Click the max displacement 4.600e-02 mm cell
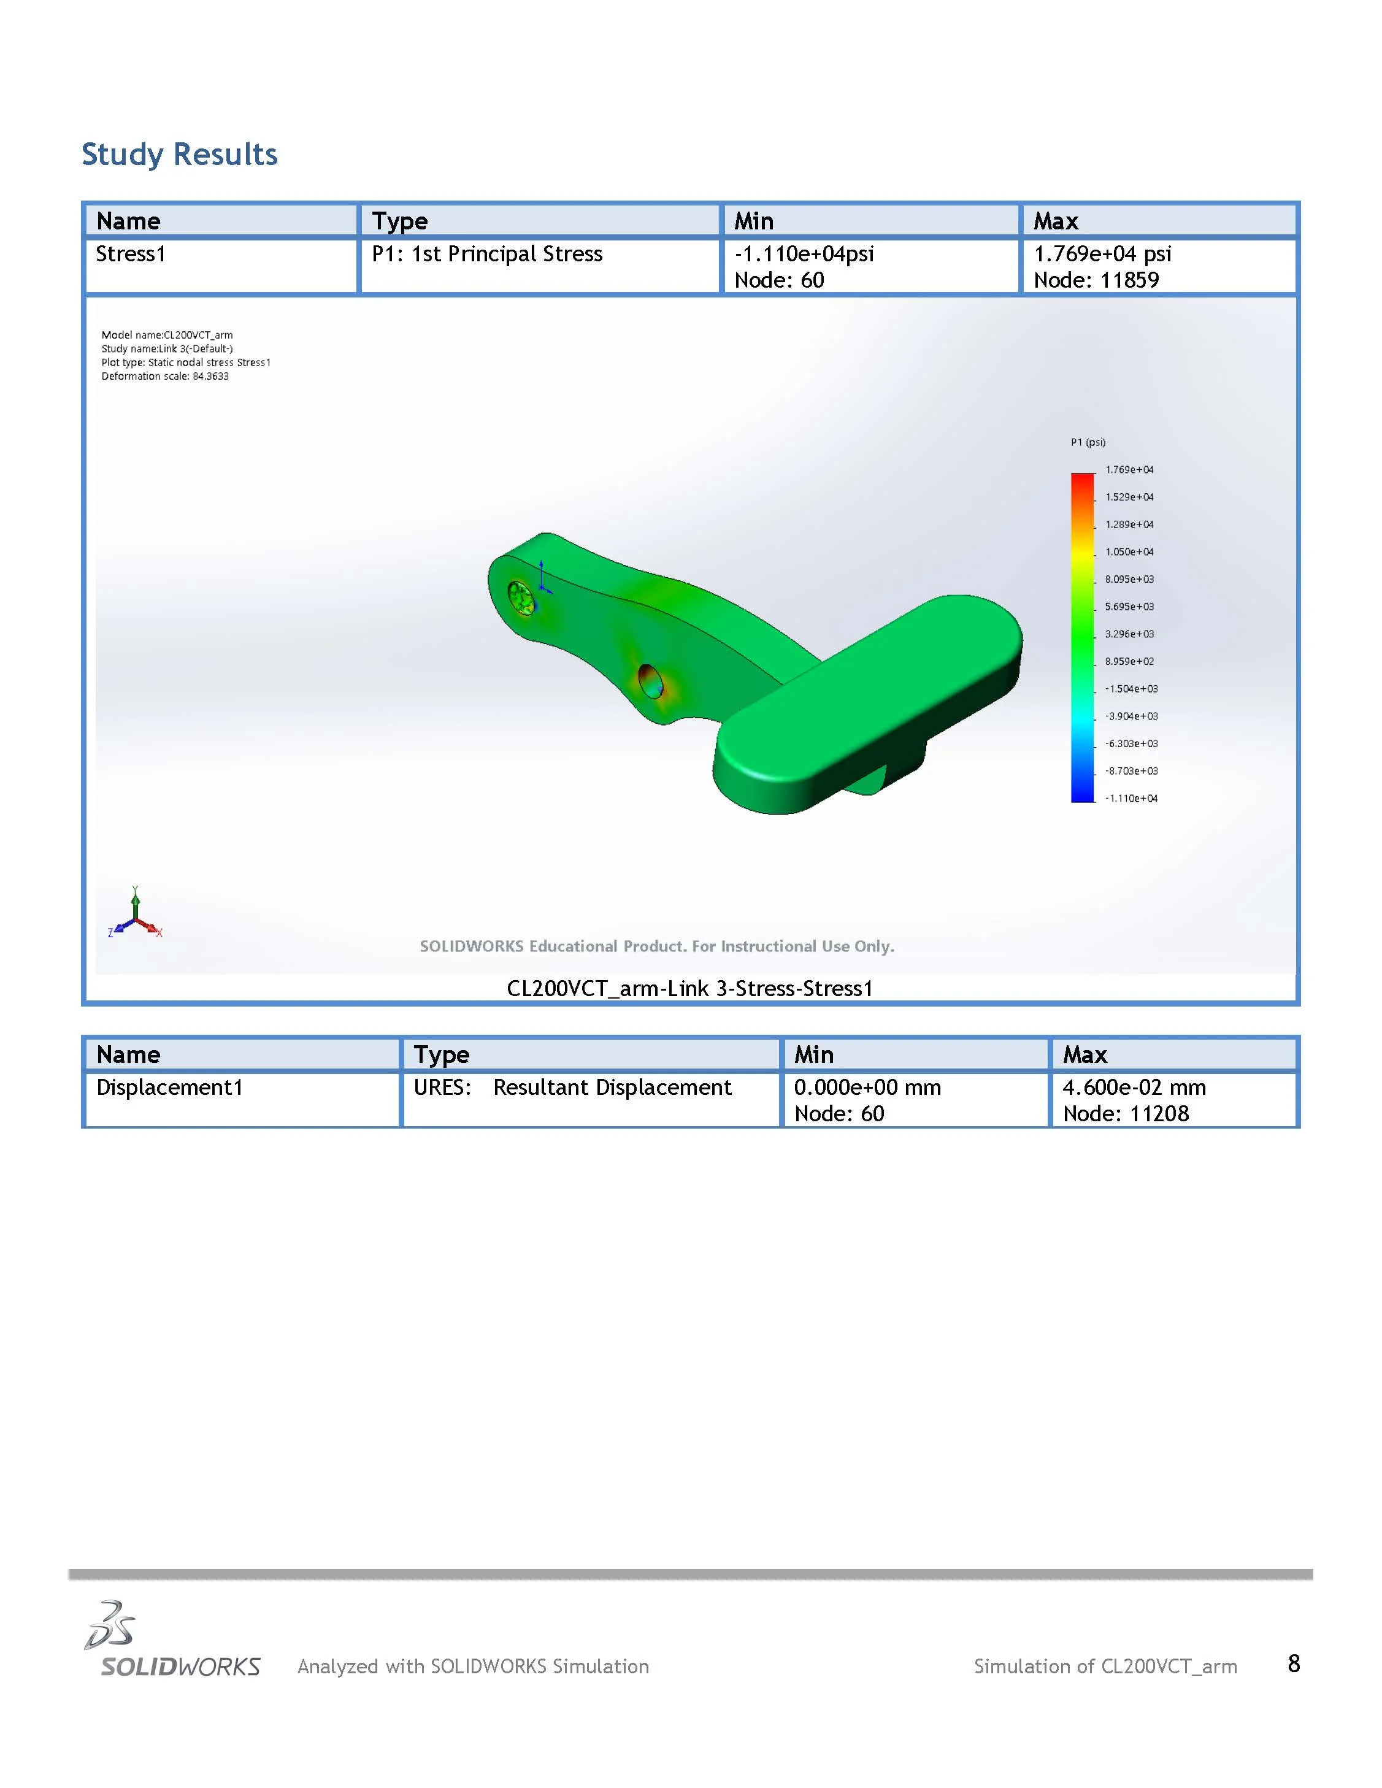The width and height of the screenshot is (1382, 1788). [1134, 1088]
